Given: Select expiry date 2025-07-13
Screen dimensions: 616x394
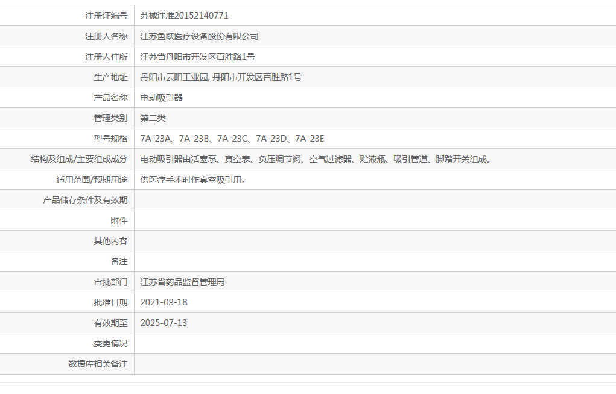Looking at the screenshot, I should pos(164,322).
